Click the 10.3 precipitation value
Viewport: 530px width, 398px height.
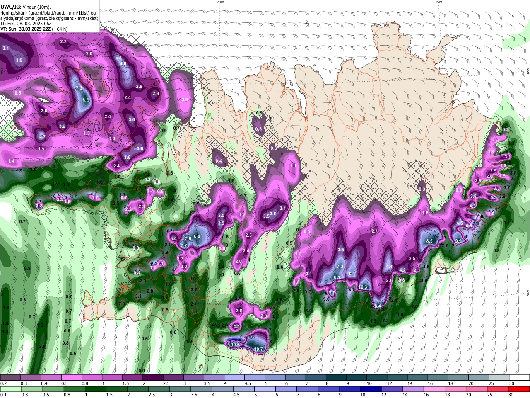point(363,287)
